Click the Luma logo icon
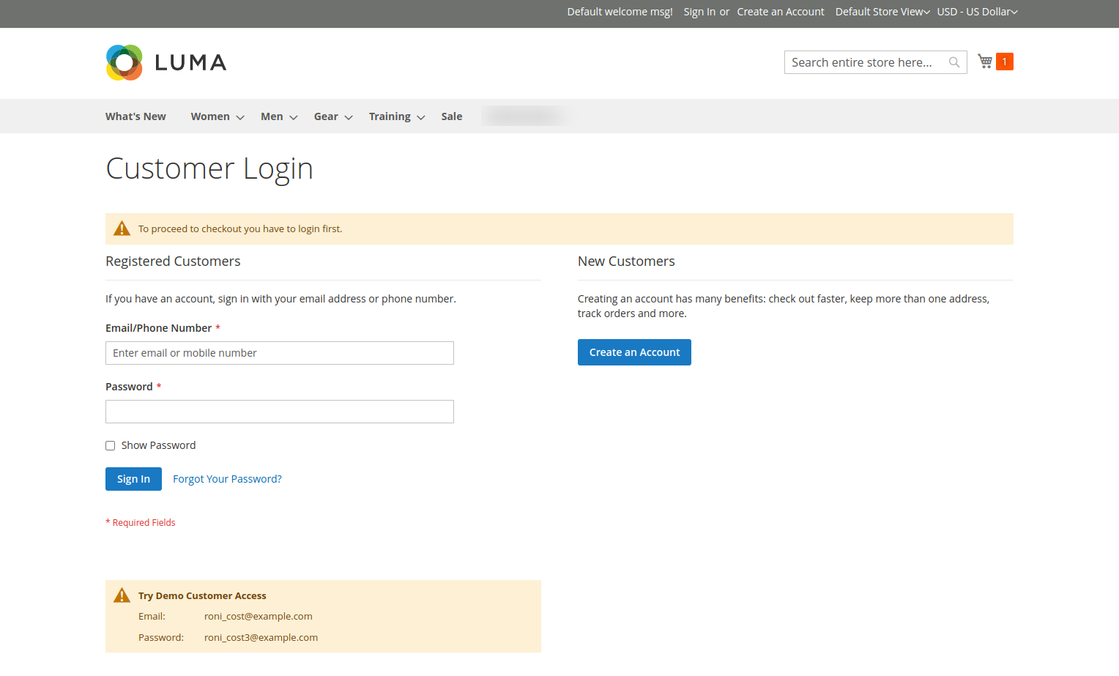 click(x=124, y=63)
